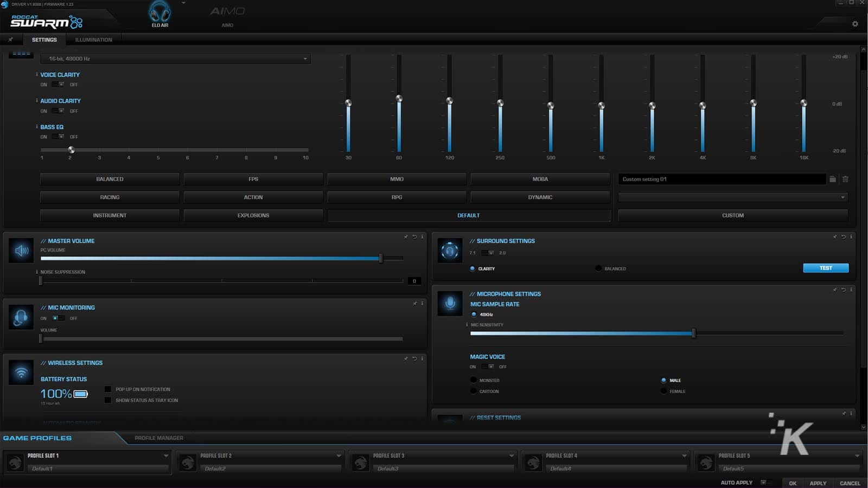Select the Balanced surround radio option

pyautogui.click(x=598, y=268)
